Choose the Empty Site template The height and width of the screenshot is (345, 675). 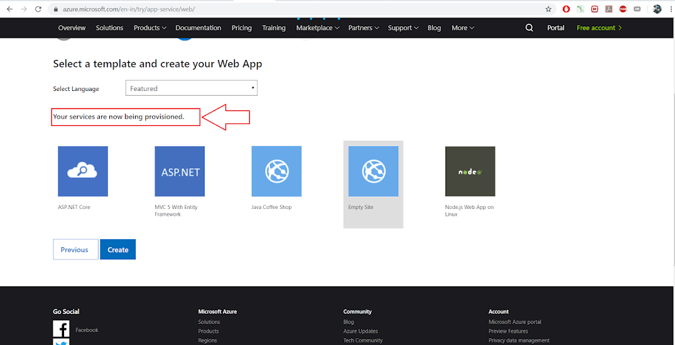(373, 171)
